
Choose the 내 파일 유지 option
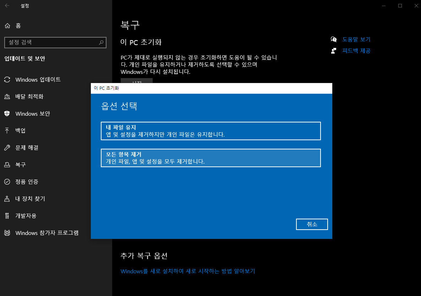pos(210,131)
